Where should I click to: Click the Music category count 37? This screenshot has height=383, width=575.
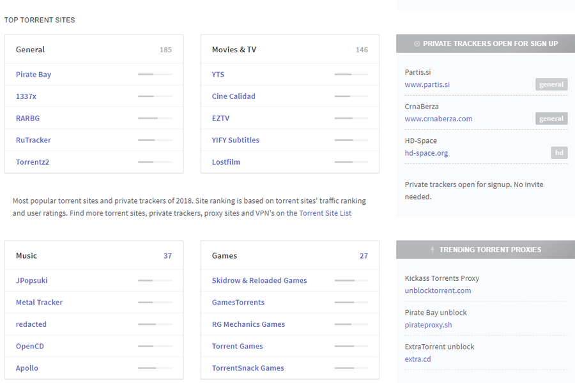click(167, 256)
